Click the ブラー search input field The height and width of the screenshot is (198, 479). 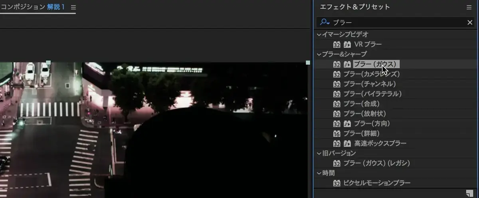(x=399, y=22)
